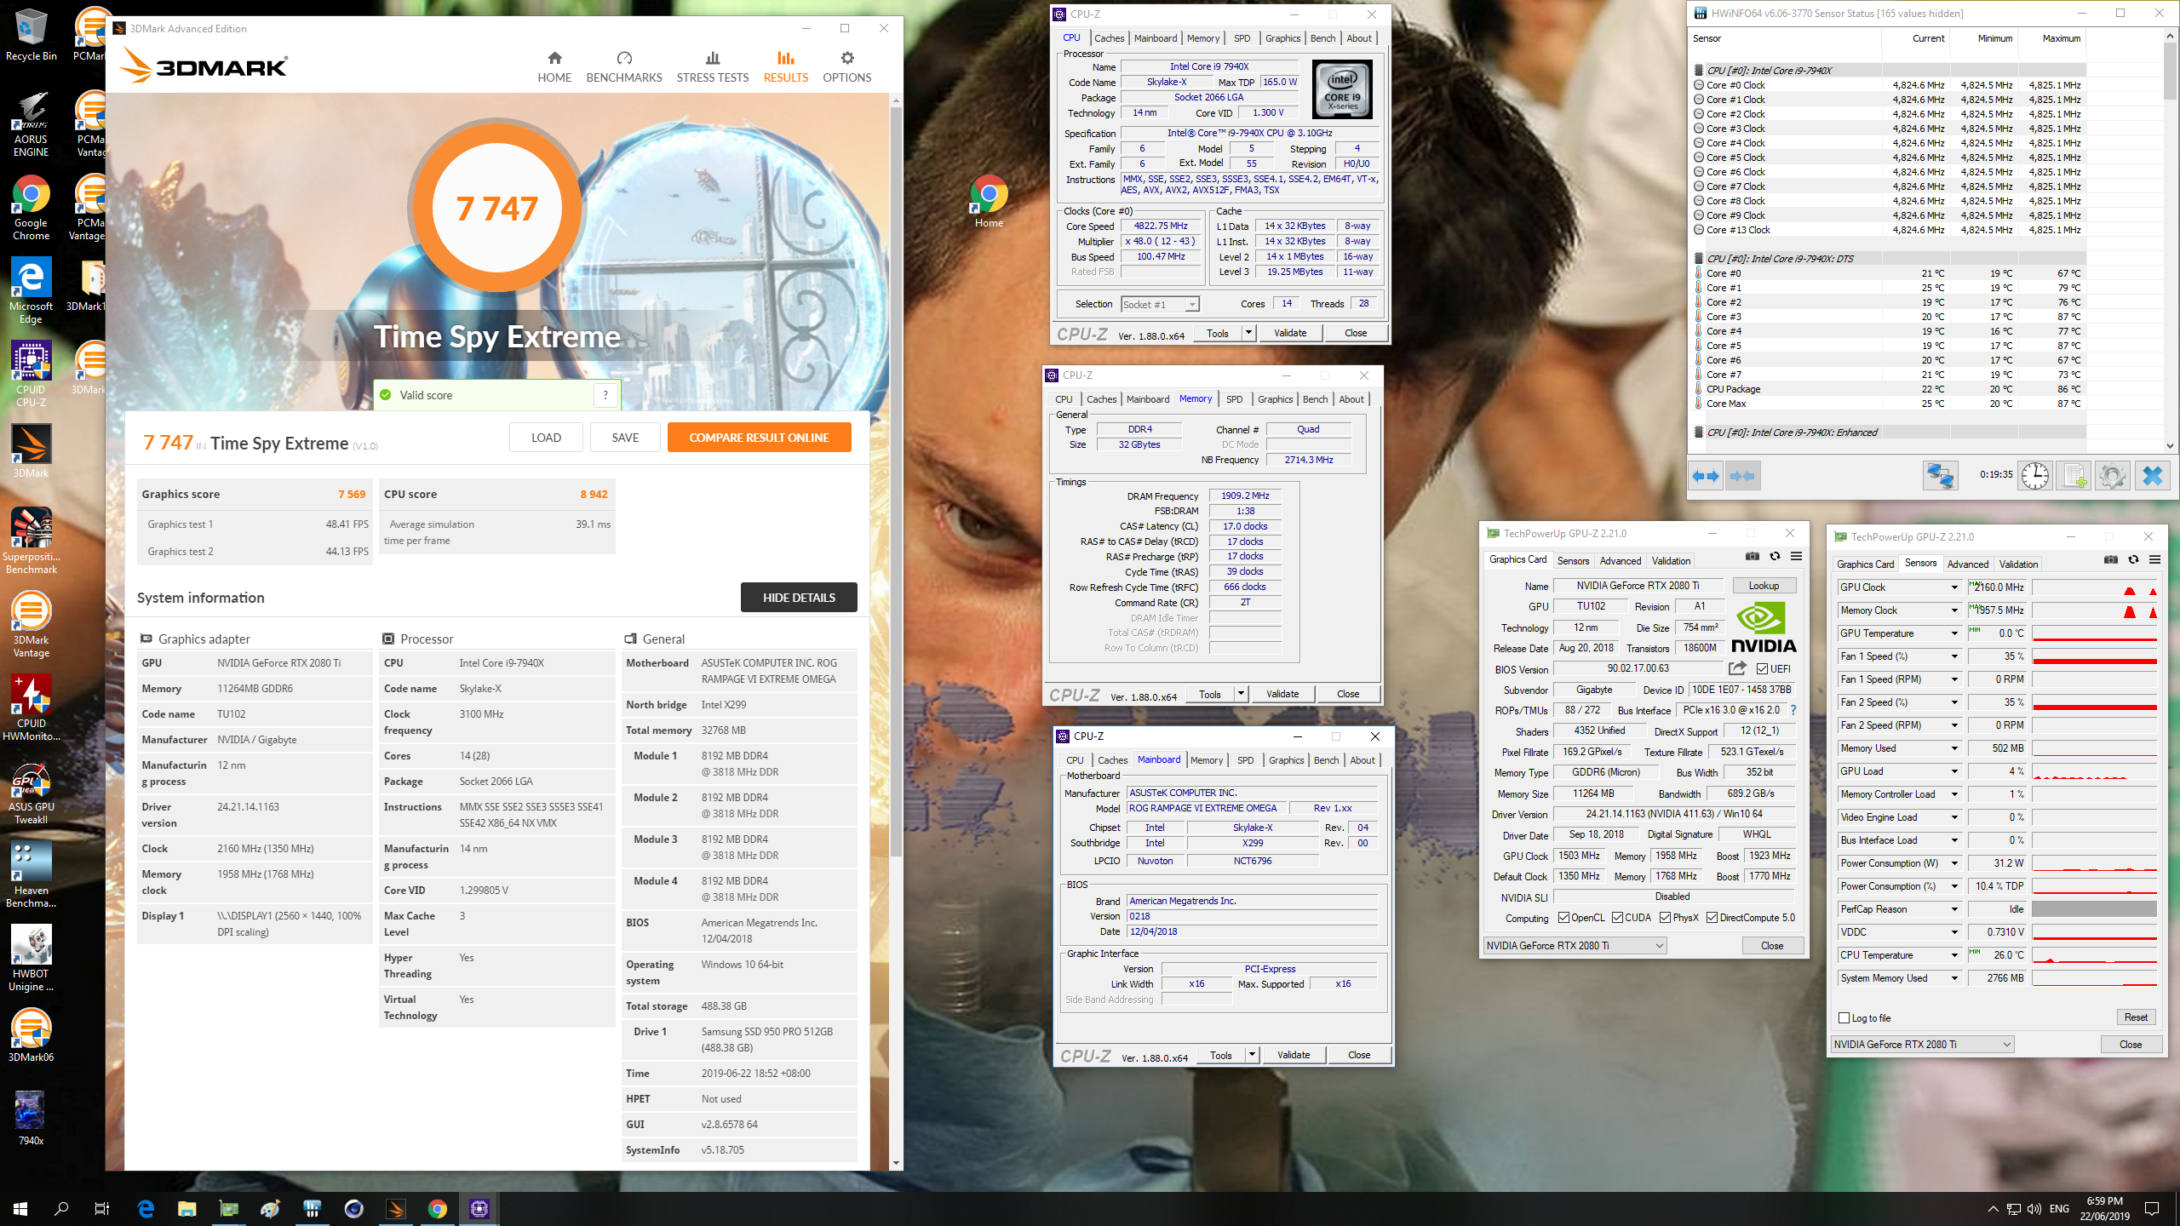The height and width of the screenshot is (1226, 2180).
Task: Toggle the UEFI checkbox in GPU-Z
Action: click(x=1762, y=669)
